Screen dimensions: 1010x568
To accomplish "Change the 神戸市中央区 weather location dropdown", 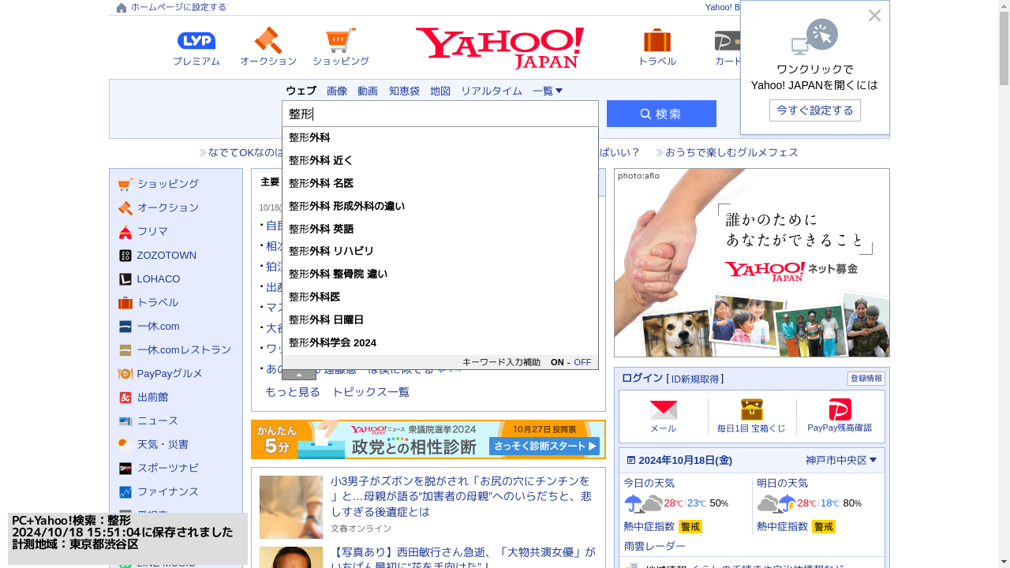I will point(841,460).
